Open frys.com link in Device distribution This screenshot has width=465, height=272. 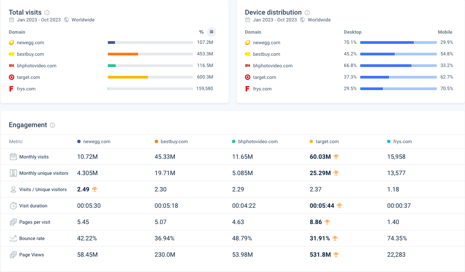tap(262, 89)
